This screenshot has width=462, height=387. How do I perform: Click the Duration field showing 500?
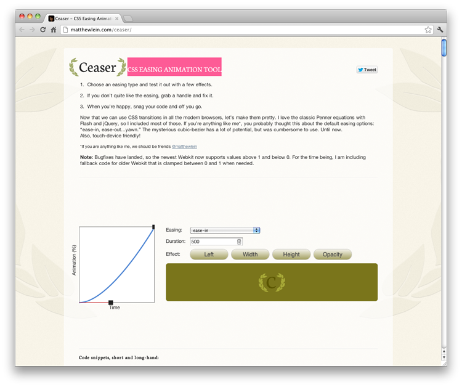tap(216, 242)
